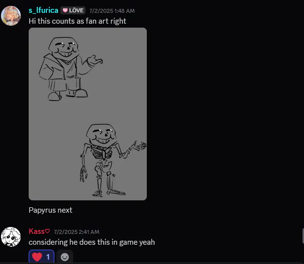Viewport: 304px width, 264px height.
Task: Click the bottom bare skeleton drawing
Action: tap(113, 160)
